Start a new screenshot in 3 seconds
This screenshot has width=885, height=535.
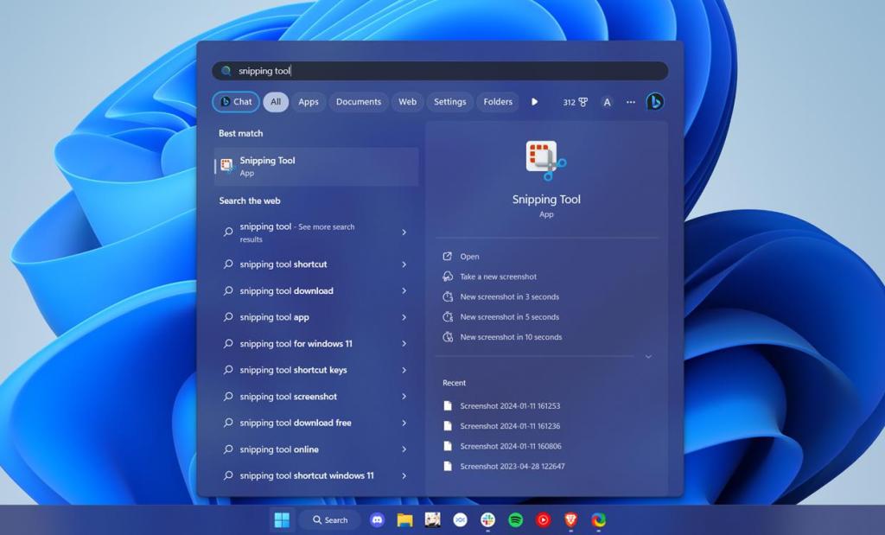[511, 296]
